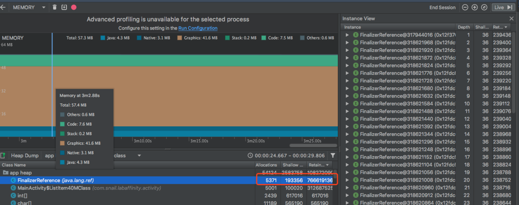Screen dimensions: 519x205
Task: Open the arrange by class dropdown
Action: 126,155
